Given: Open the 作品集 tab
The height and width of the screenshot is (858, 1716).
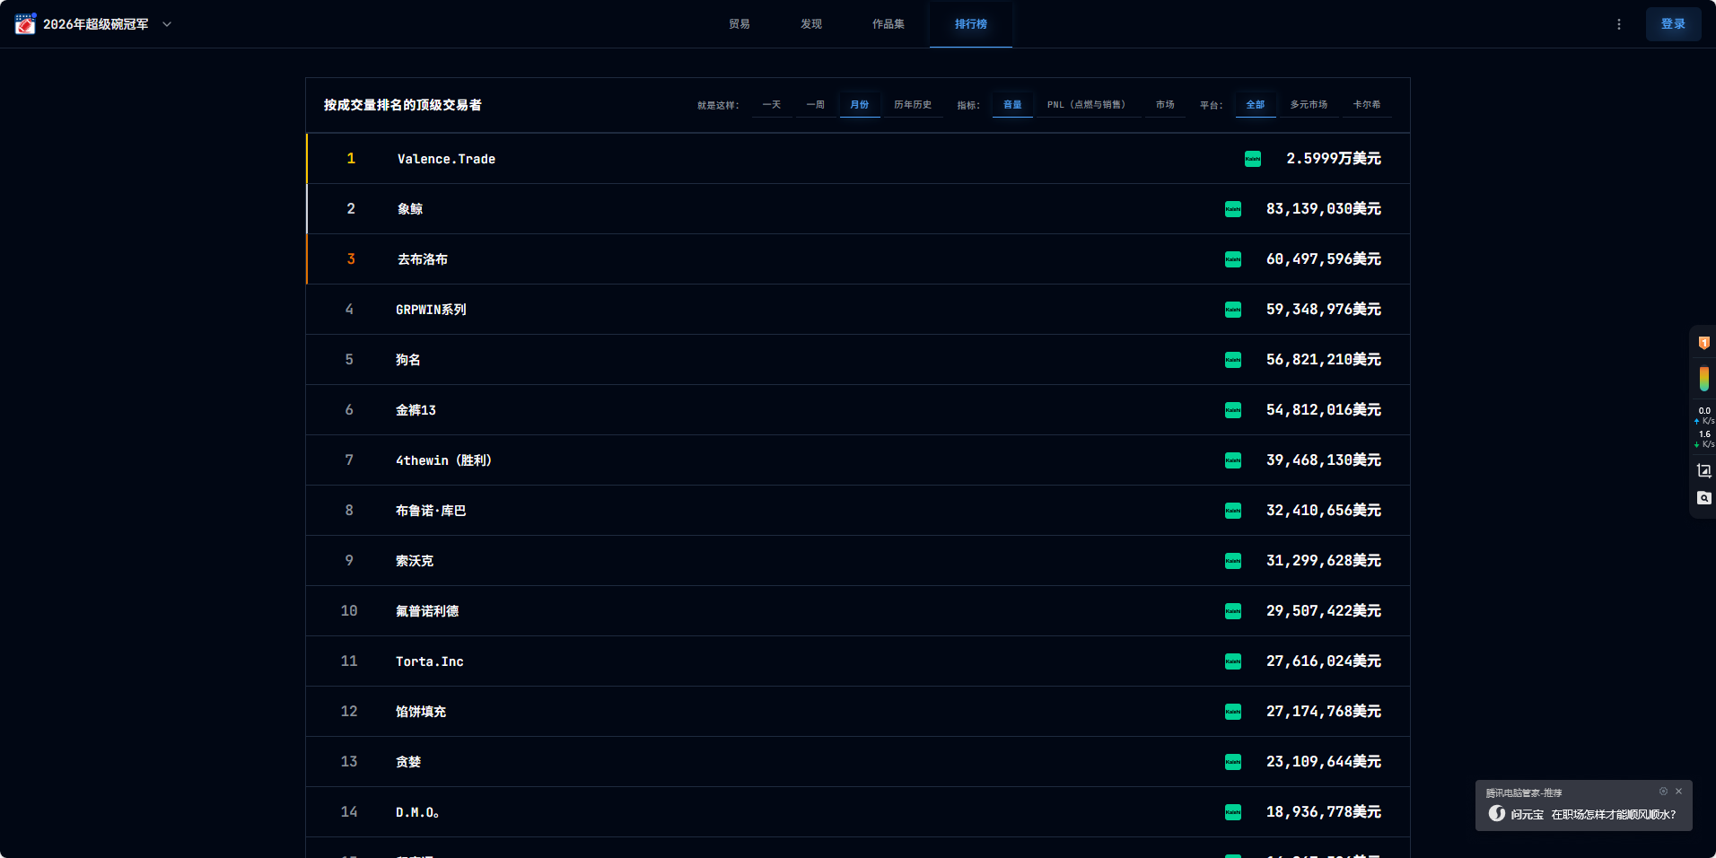Looking at the screenshot, I should (888, 24).
